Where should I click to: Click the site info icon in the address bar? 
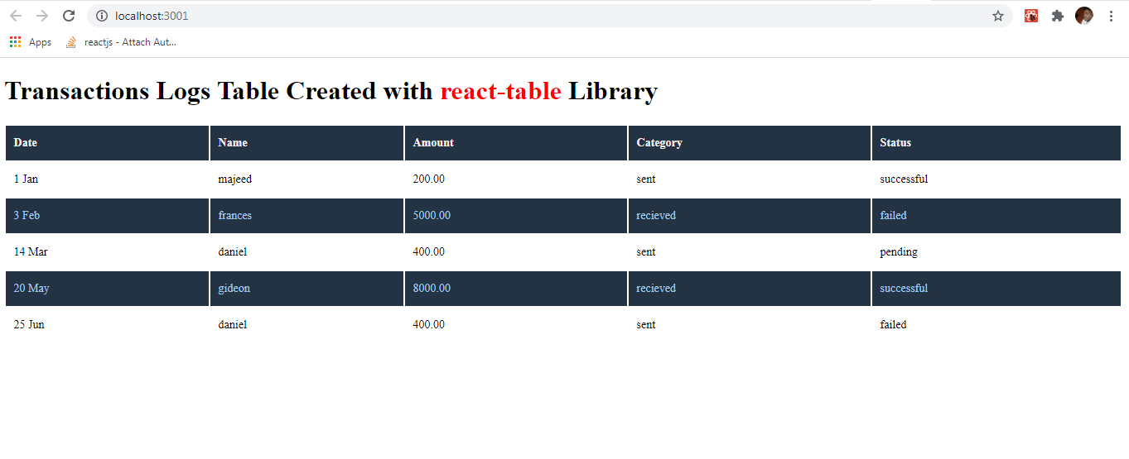tap(102, 16)
